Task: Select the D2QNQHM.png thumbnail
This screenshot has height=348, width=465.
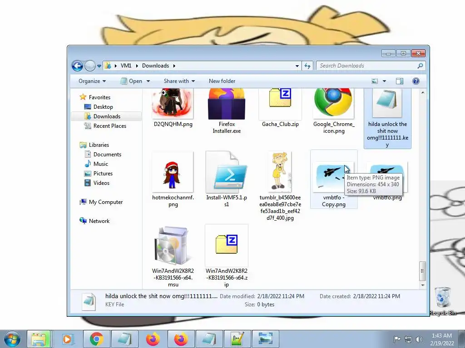Action: (173, 103)
